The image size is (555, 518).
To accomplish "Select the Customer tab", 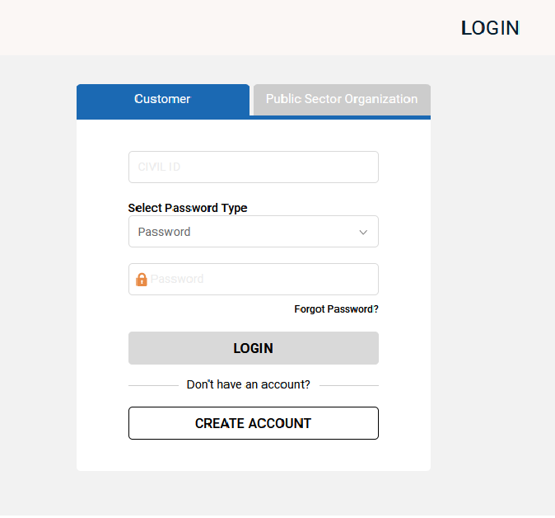I will 163,99.
